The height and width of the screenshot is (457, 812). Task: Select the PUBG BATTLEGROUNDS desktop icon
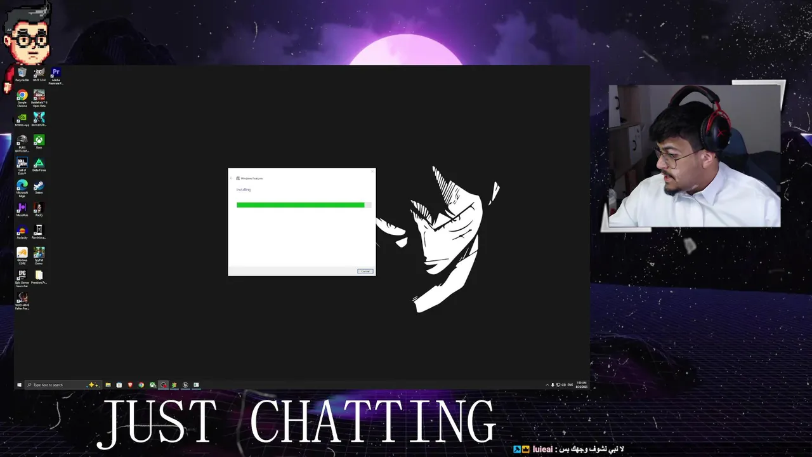(22, 143)
